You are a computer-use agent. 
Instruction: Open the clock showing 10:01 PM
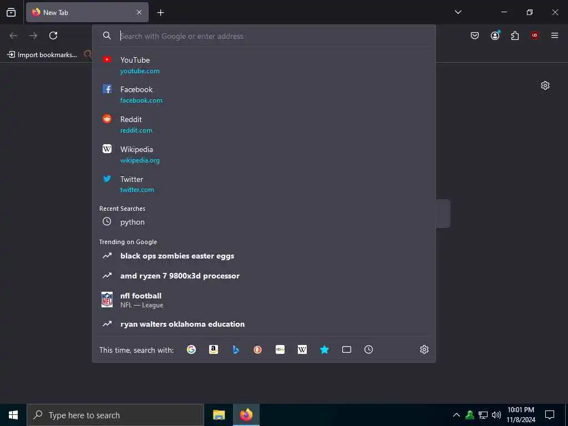click(x=521, y=415)
